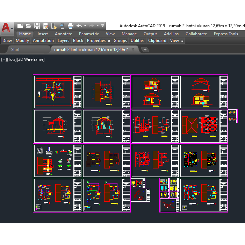The height and width of the screenshot is (245, 245).
Task: Click the New drawing icon
Action: (x=20, y=26)
